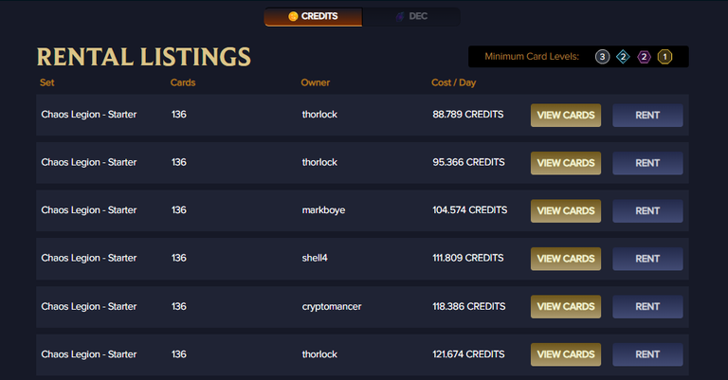Click the '95.366 CREDITS' cost value
Viewport: 728px width, 380px height.
468,162
